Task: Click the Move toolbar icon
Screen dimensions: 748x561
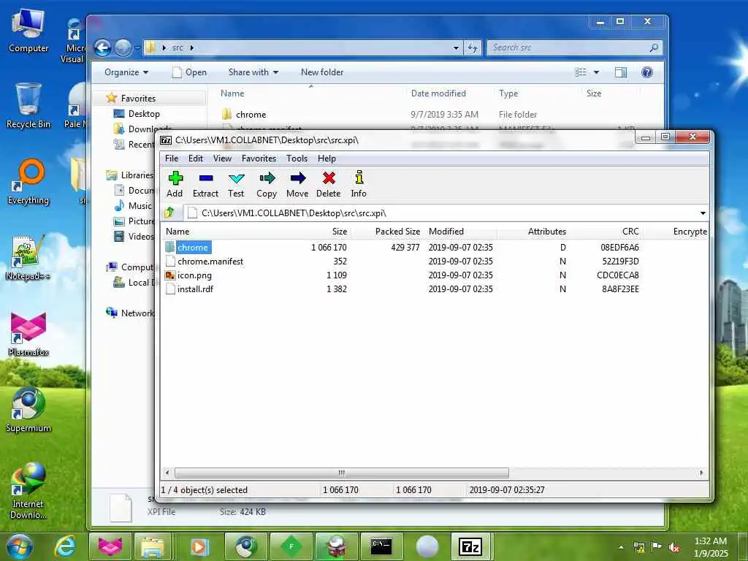Action: [x=297, y=183]
